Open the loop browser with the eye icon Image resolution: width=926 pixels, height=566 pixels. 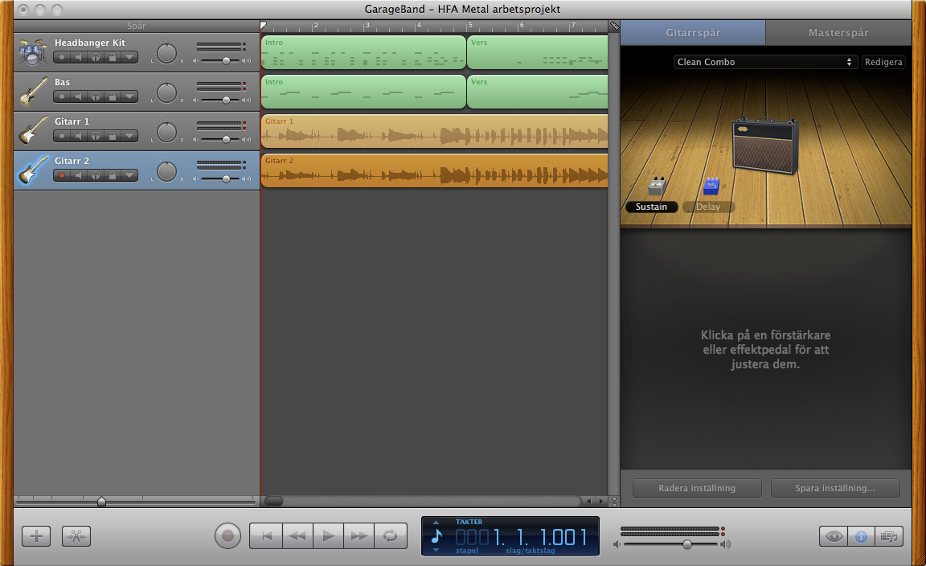click(834, 536)
